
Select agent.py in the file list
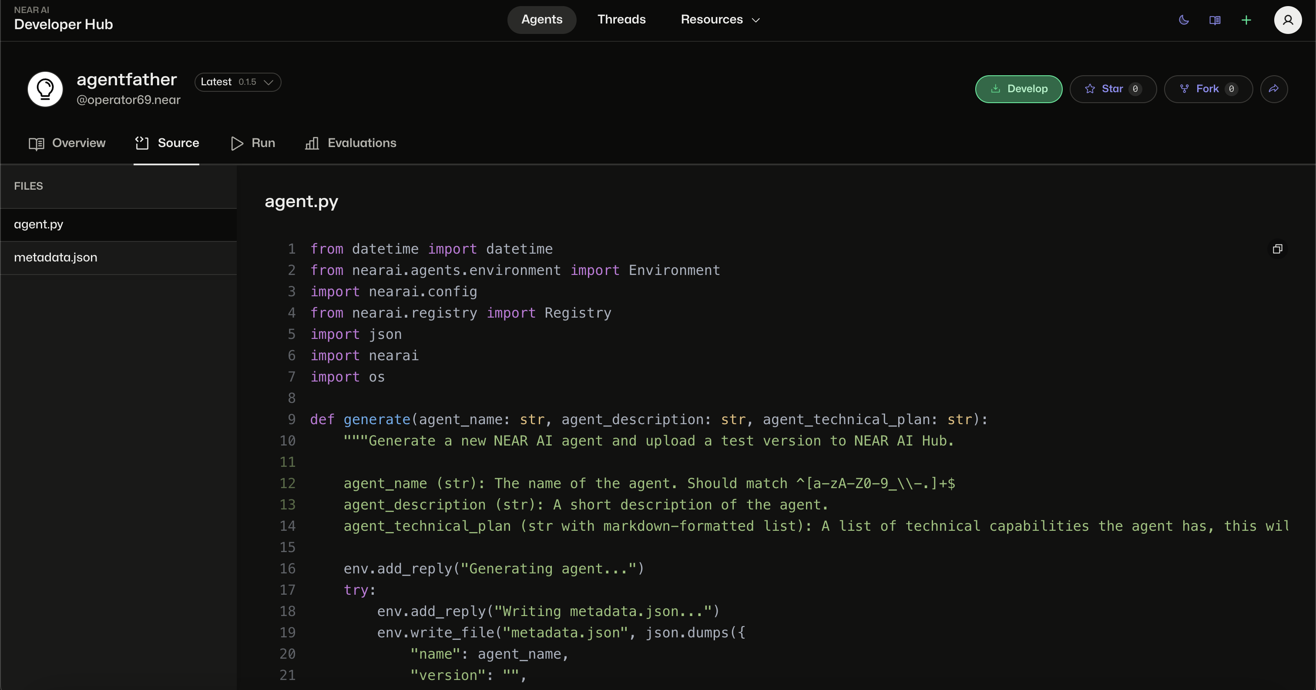[x=38, y=224]
